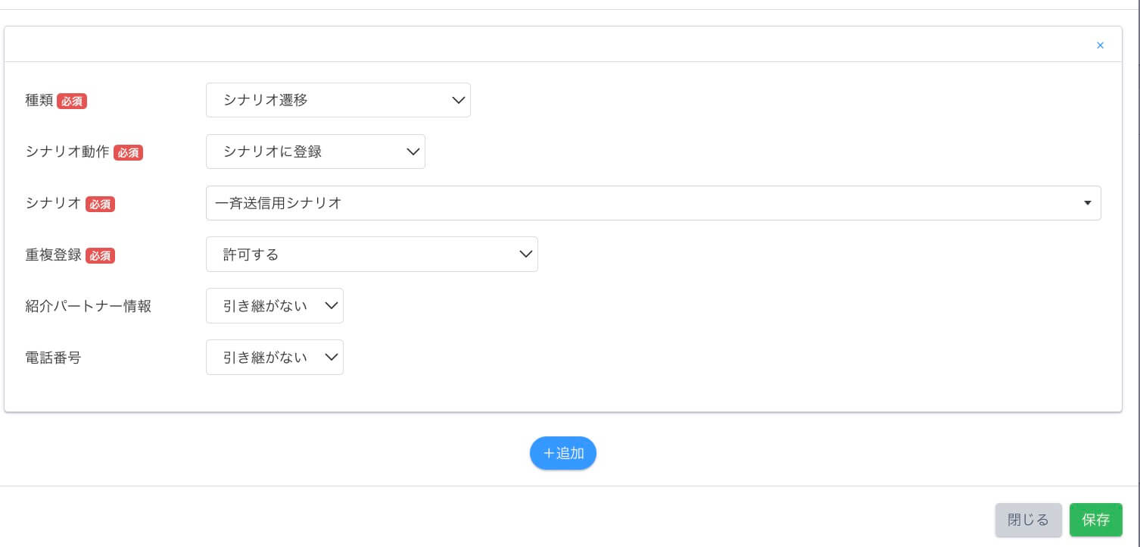The image size is (1140, 547).
Task: Click the 紹介パートナー情報 field label
Action: tap(89, 306)
